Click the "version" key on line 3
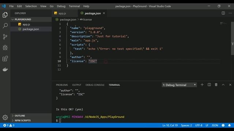Screen dimensions: 234x131 [x=78, y=32]
